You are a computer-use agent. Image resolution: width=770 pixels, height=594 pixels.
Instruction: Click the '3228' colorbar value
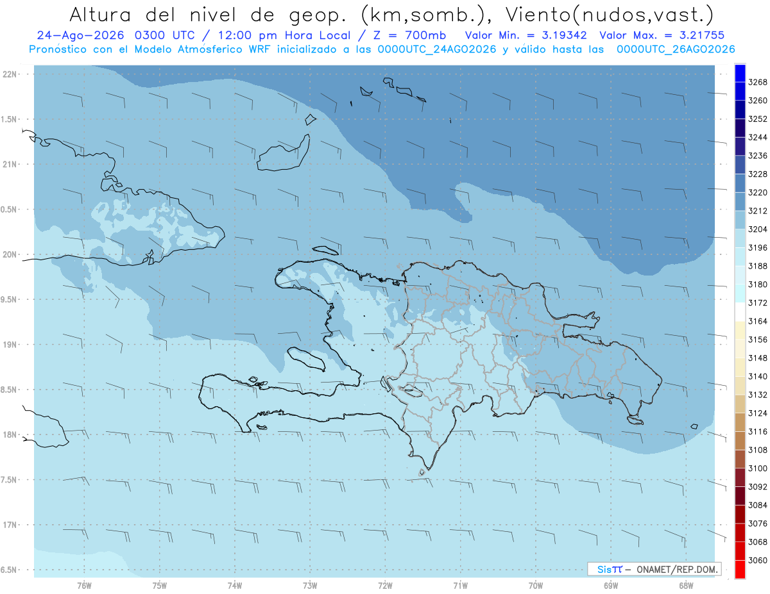[758, 174]
